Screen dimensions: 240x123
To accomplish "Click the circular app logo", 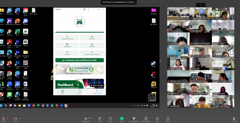I will point(79,22).
